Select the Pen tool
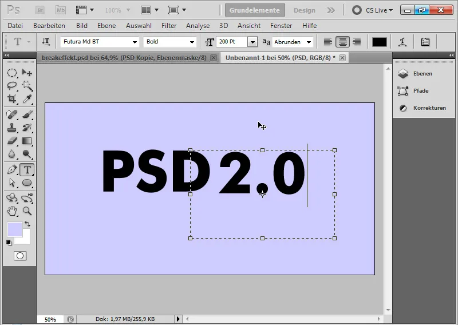The image size is (458, 325). pyautogui.click(x=11, y=170)
